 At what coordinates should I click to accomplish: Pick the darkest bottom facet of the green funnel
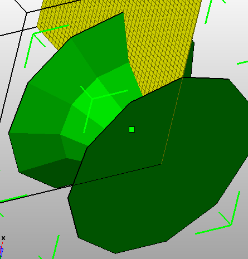coord(54,173)
